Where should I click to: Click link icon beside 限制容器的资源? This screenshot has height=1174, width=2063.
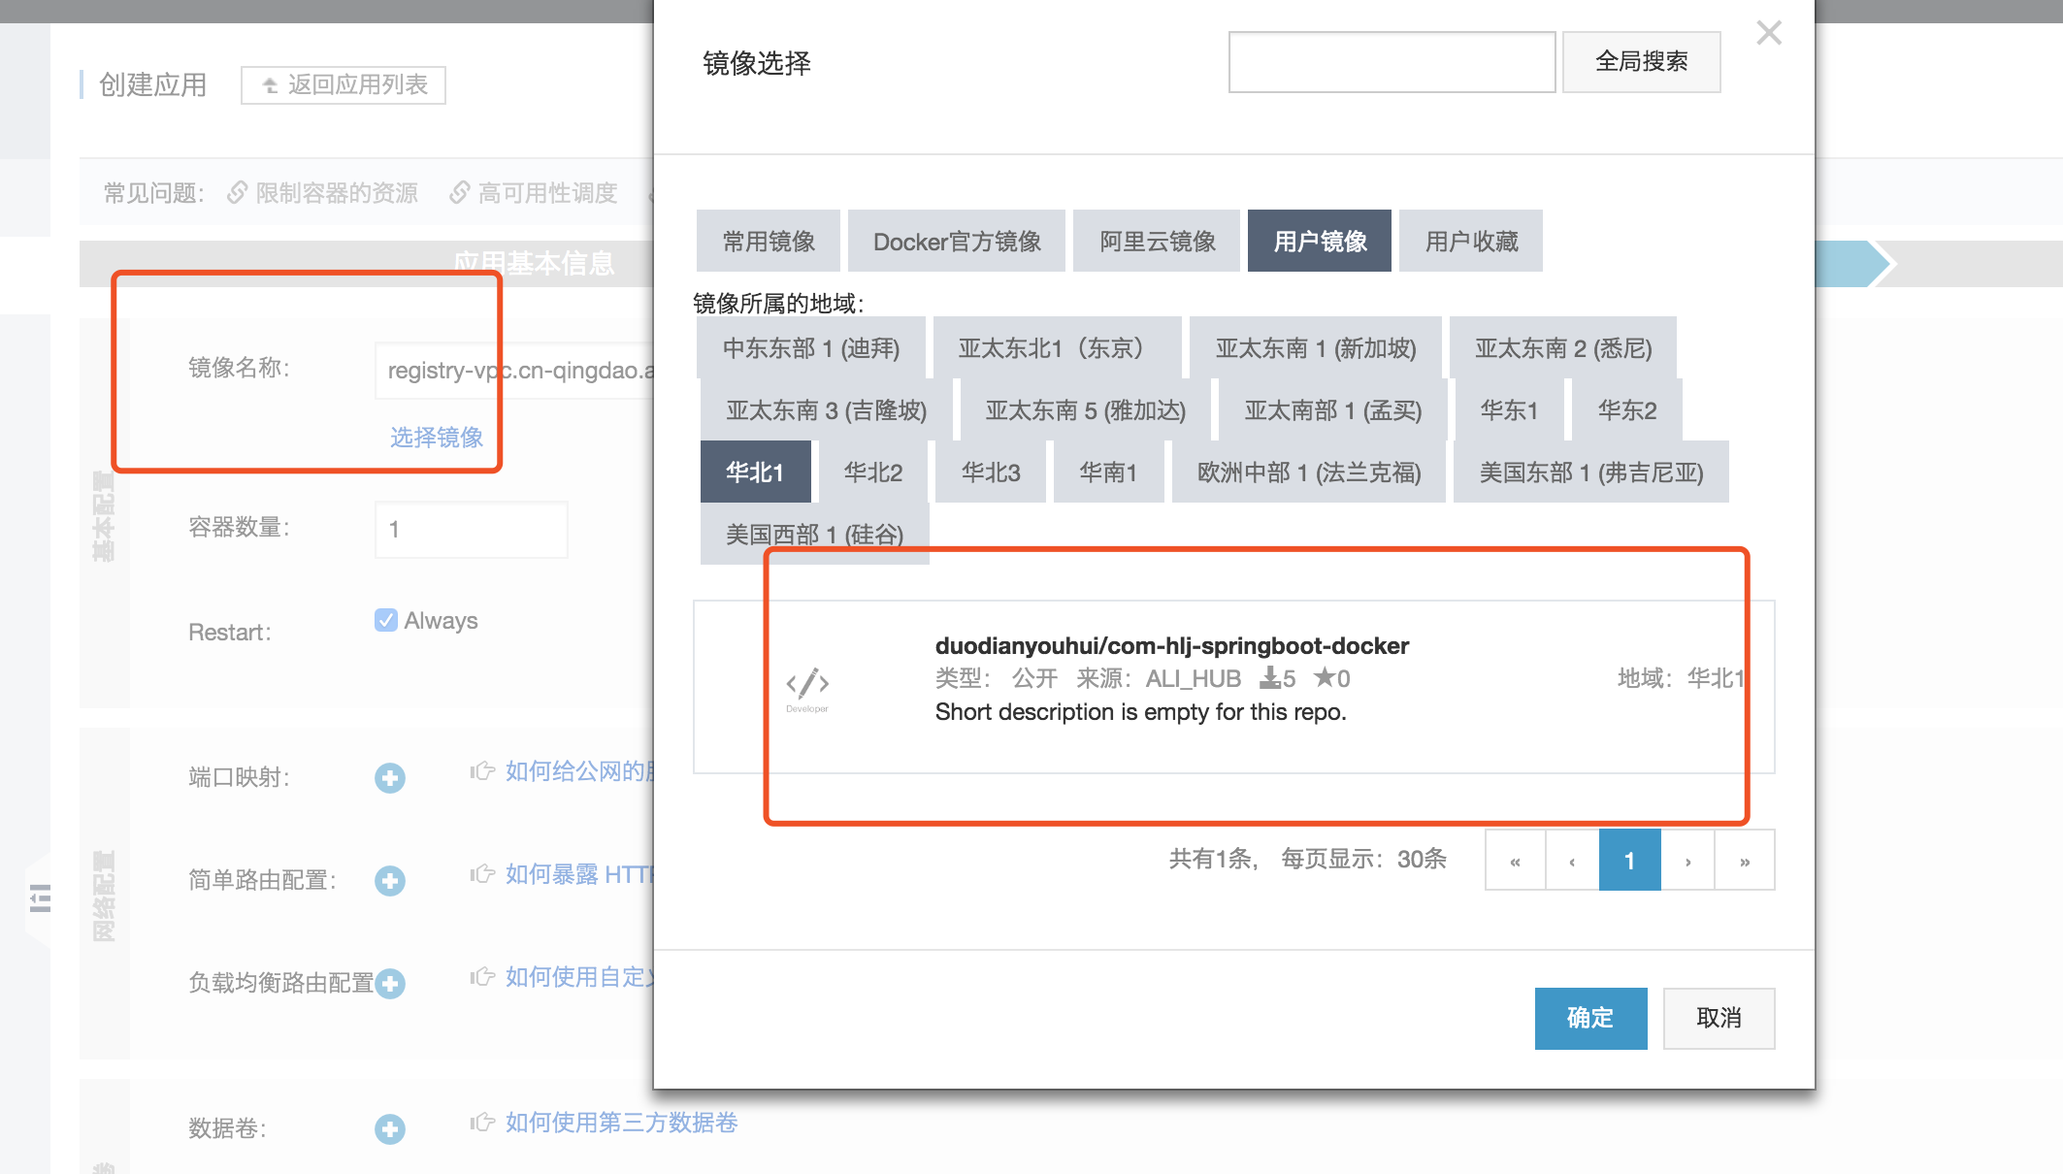[x=237, y=193]
